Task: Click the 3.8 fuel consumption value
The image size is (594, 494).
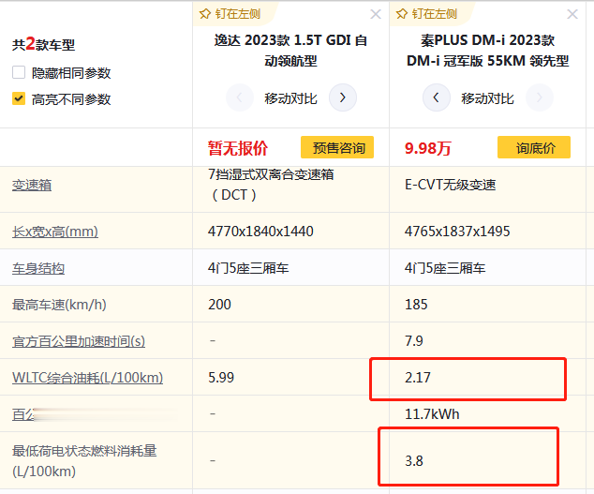Action: click(414, 461)
